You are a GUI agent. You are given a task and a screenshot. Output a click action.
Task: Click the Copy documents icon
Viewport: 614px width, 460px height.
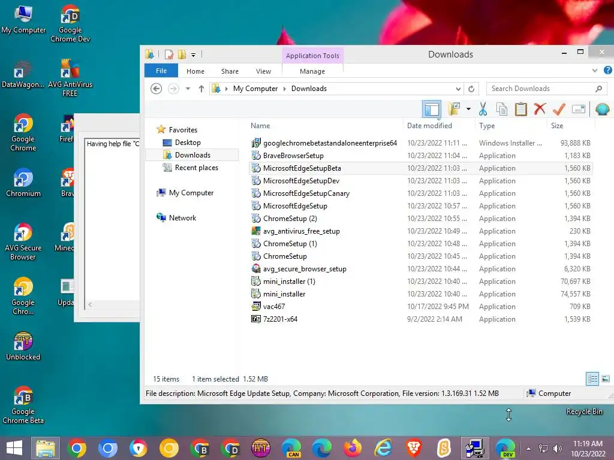[502, 109]
